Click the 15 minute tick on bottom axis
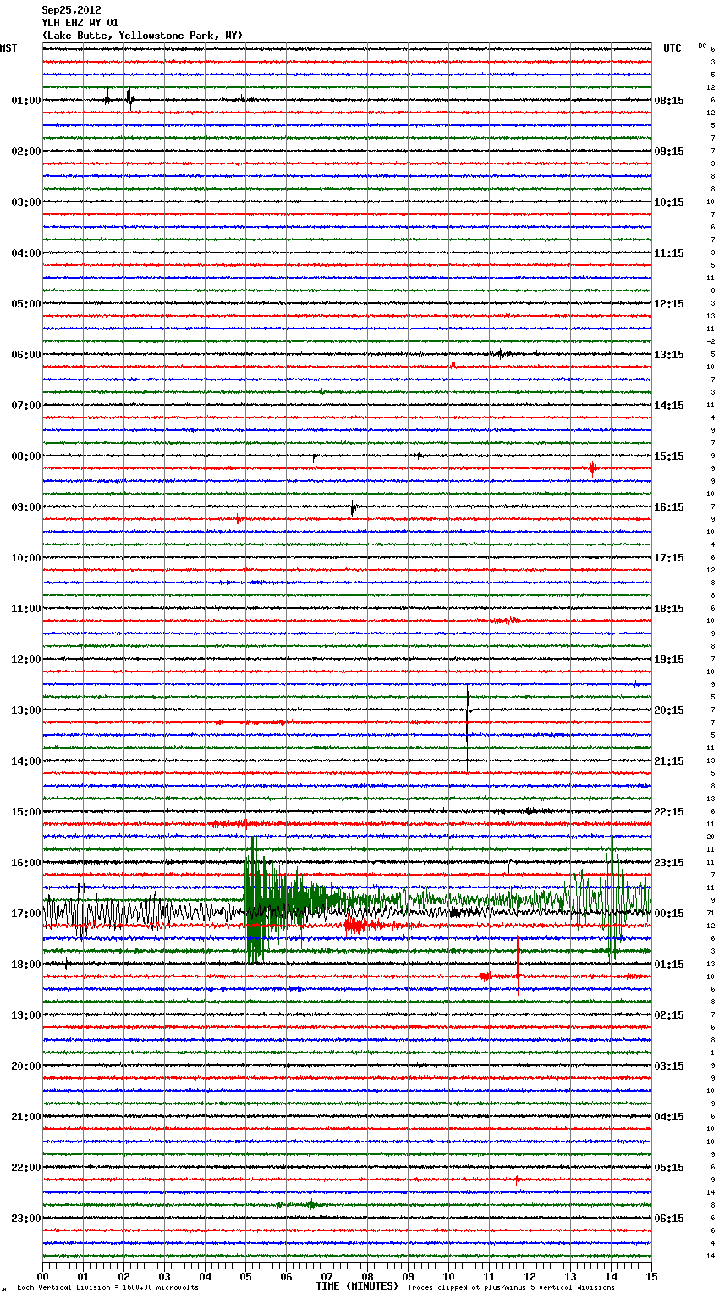This screenshot has height=1299, width=719. pos(650,1276)
